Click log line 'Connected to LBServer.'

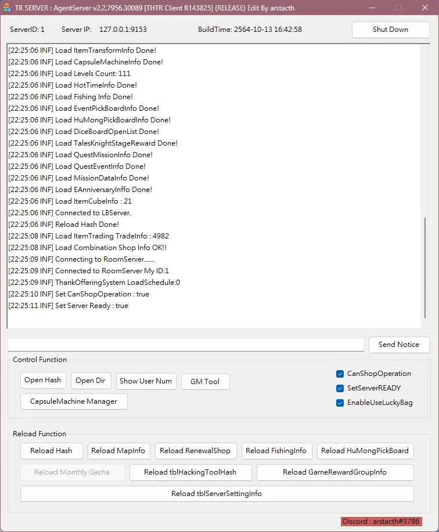click(x=70, y=213)
